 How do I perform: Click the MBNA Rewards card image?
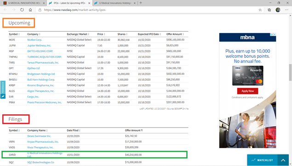tap(248, 76)
